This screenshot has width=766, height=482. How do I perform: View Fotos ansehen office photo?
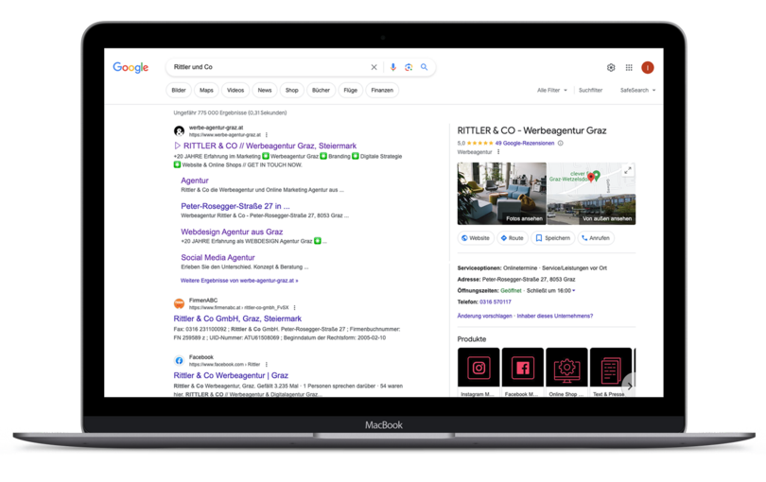click(502, 194)
